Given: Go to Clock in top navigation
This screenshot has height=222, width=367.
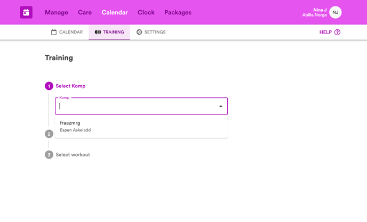Looking at the screenshot, I should tap(146, 12).
